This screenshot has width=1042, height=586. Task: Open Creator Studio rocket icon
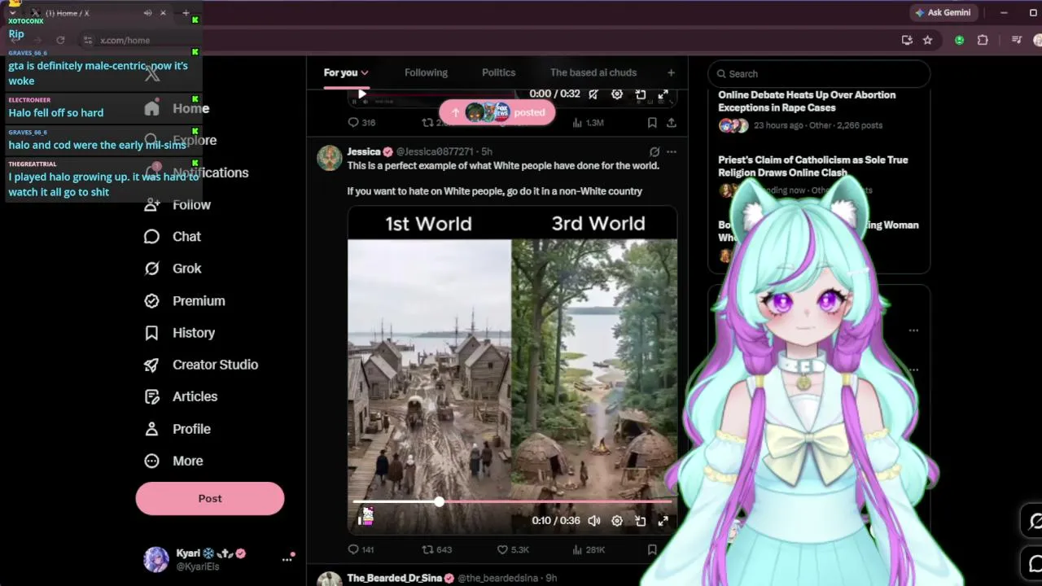pyautogui.click(x=151, y=365)
